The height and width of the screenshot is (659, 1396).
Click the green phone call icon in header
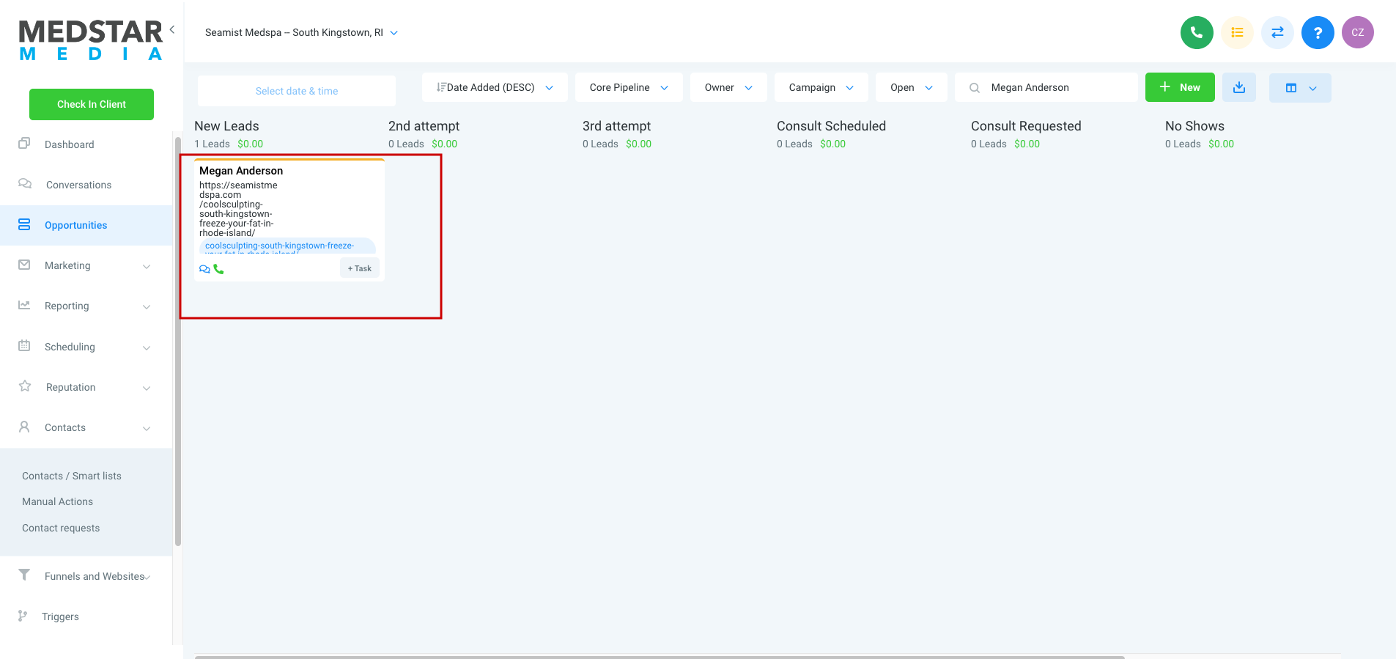[x=1197, y=32]
